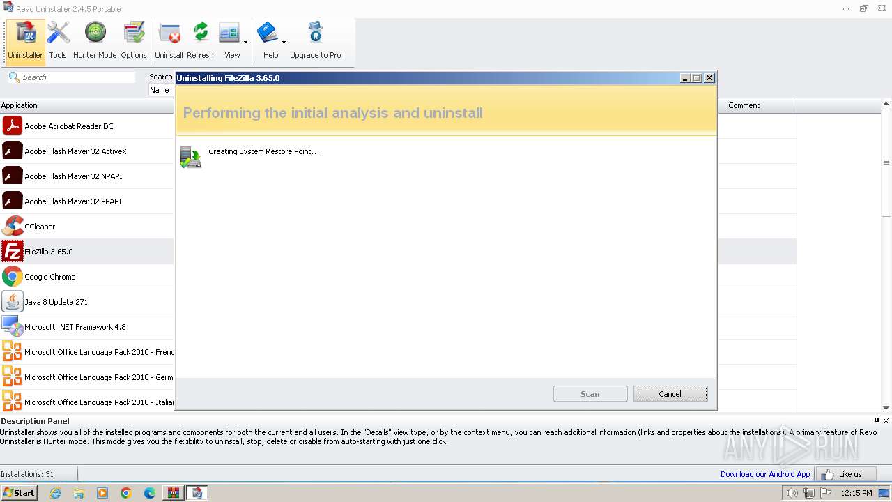This screenshot has height=502, width=892.
Task: Click 'CCleaner' row text
Action: pos(40,227)
